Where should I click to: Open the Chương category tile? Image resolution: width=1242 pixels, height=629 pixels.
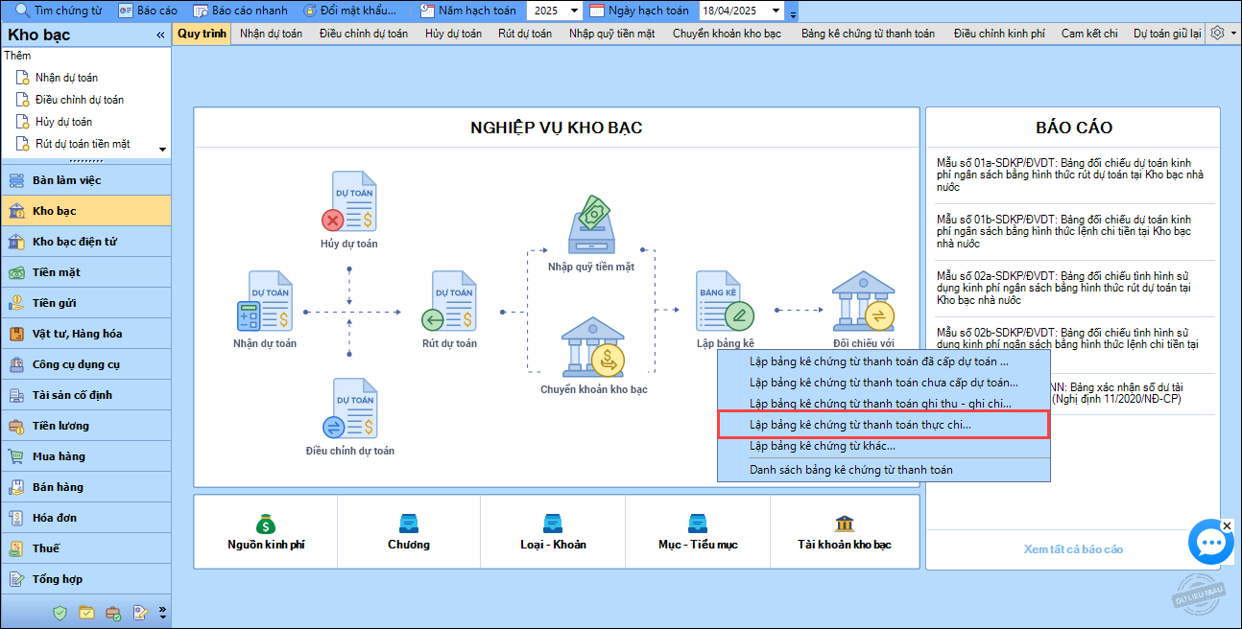(x=409, y=533)
